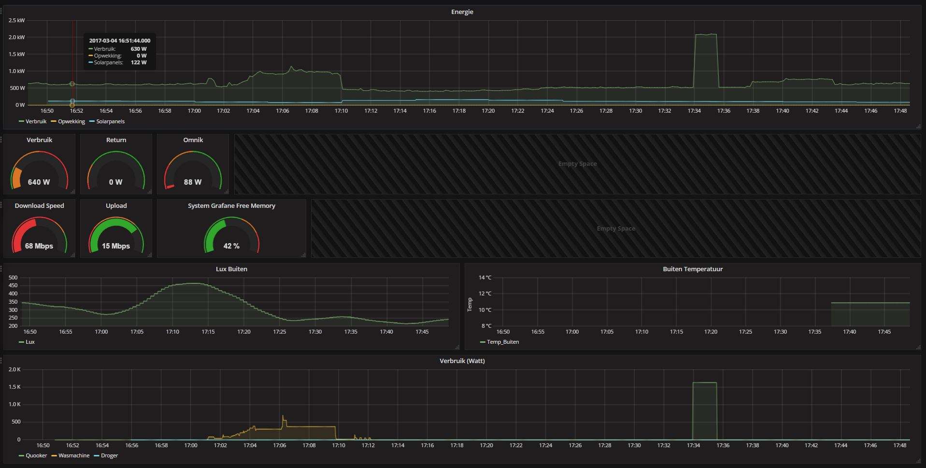Grab the resize corner of the Lux Buiten panel
This screenshot has width=926, height=468.
(x=457, y=347)
